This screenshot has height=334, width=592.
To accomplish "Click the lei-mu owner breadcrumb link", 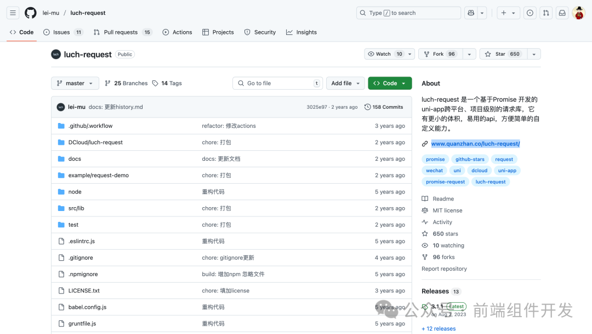I will pyautogui.click(x=51, y=13).
